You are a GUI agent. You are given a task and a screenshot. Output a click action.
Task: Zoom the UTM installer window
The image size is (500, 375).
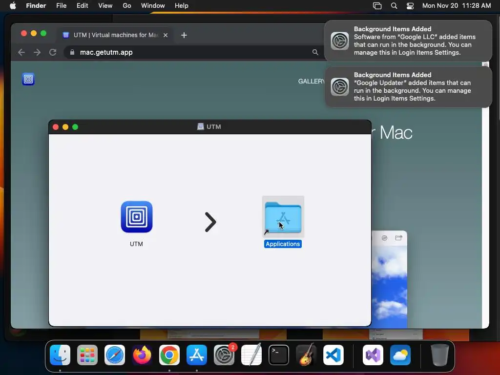[75, 127]
